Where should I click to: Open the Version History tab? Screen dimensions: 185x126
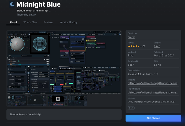pyautogui.click(x=68, y=22)
